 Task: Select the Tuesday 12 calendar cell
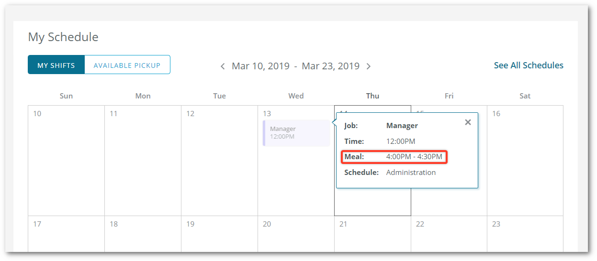219,161
